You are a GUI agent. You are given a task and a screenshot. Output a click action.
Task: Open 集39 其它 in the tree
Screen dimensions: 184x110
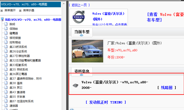(16, 88)
